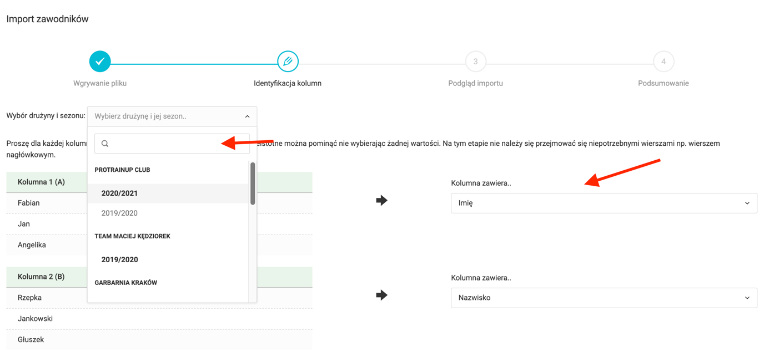Open the Nazwisko column type dropdown
Image resolution: width=769 pixels, height=357 pixels.
[604, 298]
